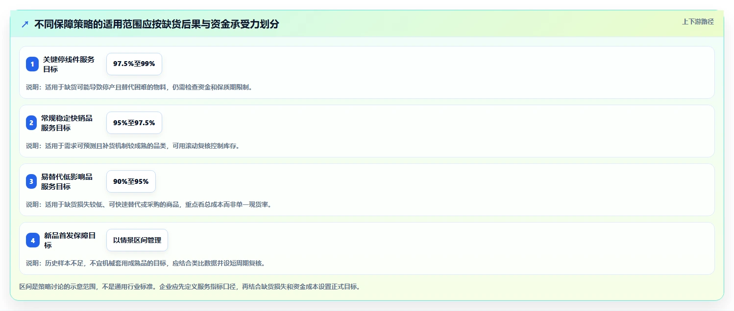
Task: Click the note starting 历史样本不足
Action: 146,263
